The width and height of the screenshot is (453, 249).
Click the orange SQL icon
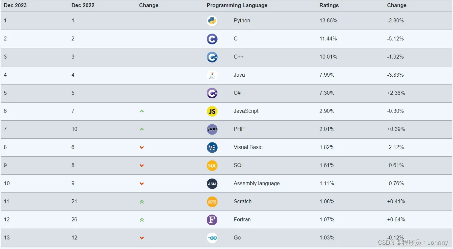[x=212, y=165]
